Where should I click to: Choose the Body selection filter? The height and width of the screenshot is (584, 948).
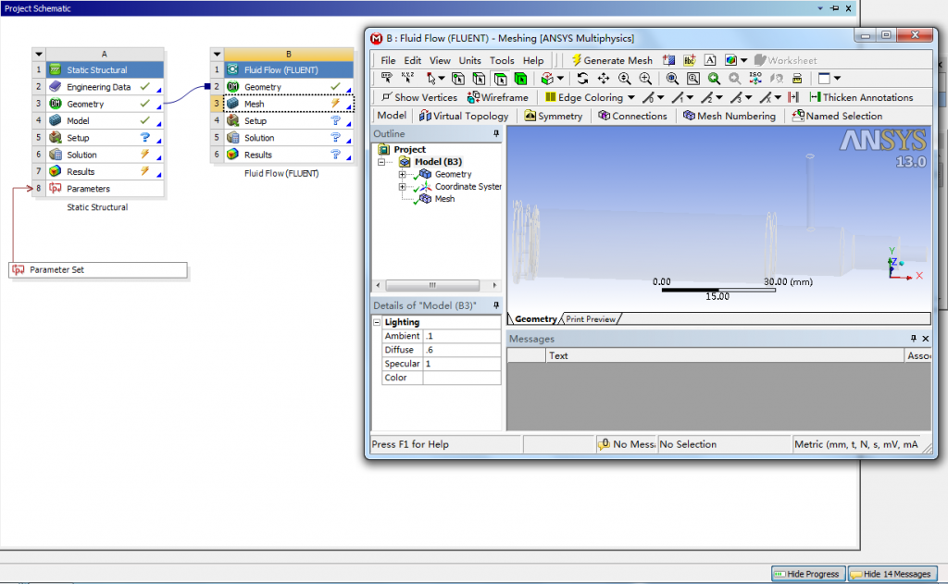520,78
